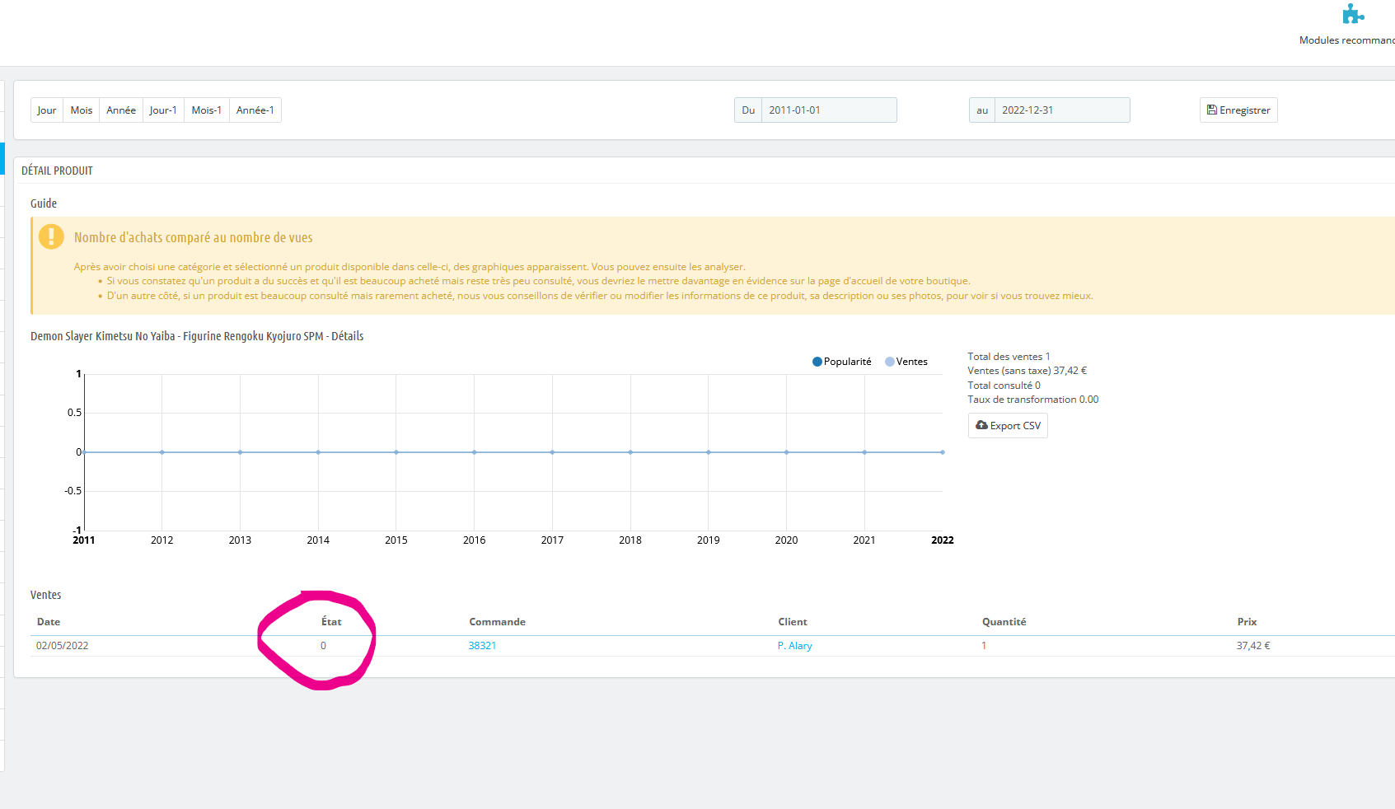Click the Quantité column header

pyautogui.click(x=1004, y=622)
